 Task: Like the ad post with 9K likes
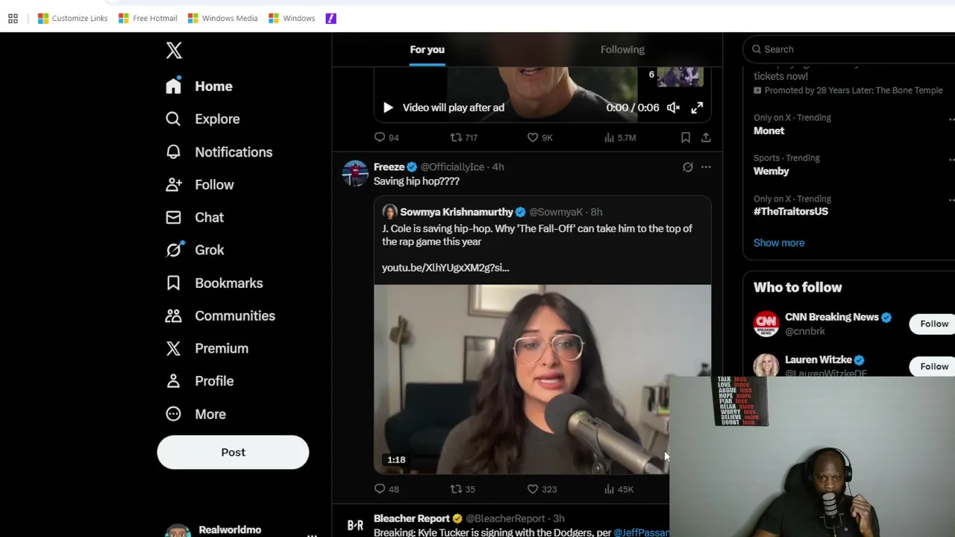click(x=539, y=137)
